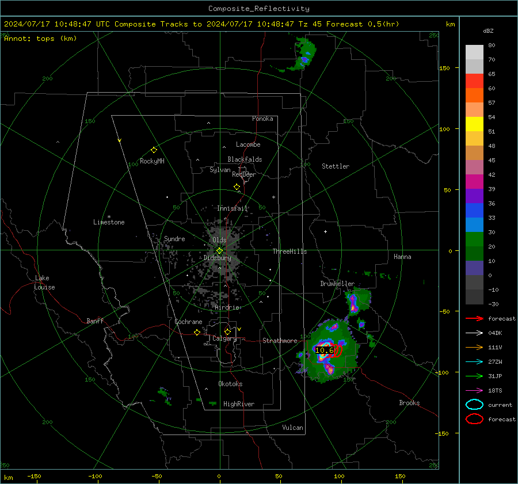
Task: Click the yellow diamond marker beside RockyMH
Action: point(154,150)
